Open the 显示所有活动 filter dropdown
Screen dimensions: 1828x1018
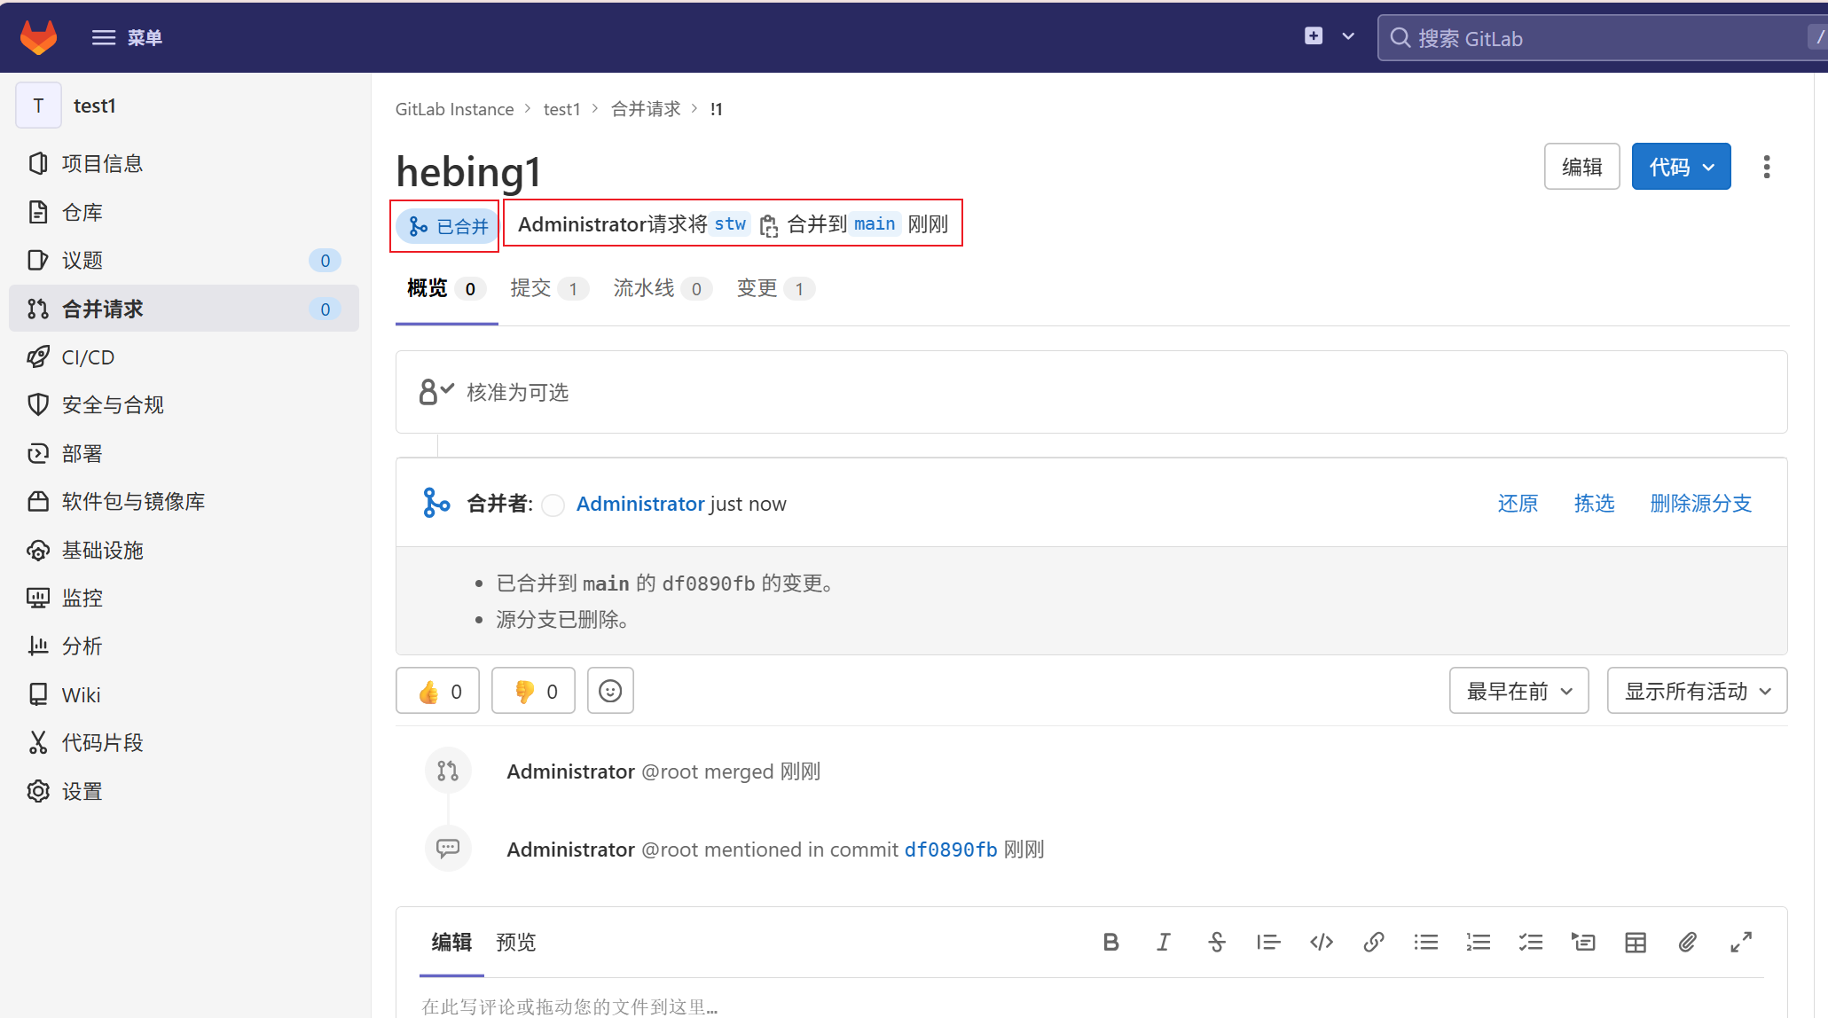tap(1696, 691)
